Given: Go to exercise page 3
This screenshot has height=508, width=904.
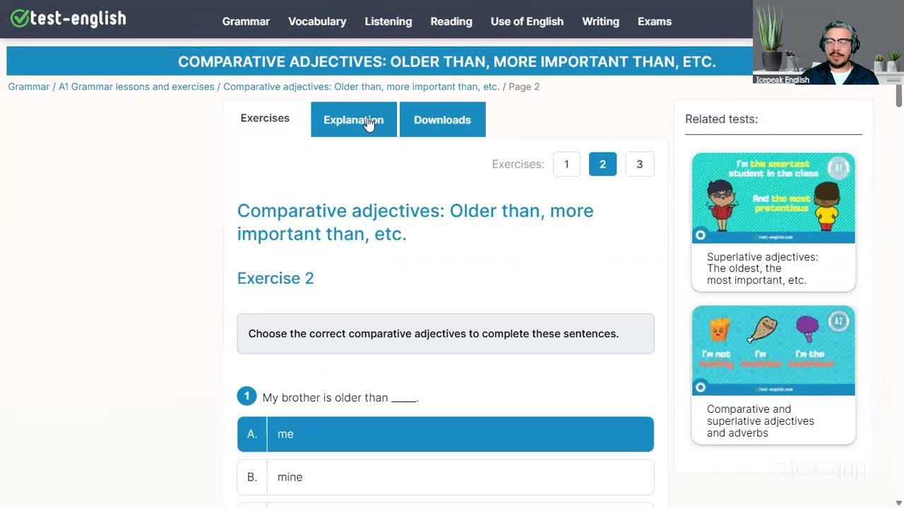Looking at the screenshot, I should click(x=640, y=164).
